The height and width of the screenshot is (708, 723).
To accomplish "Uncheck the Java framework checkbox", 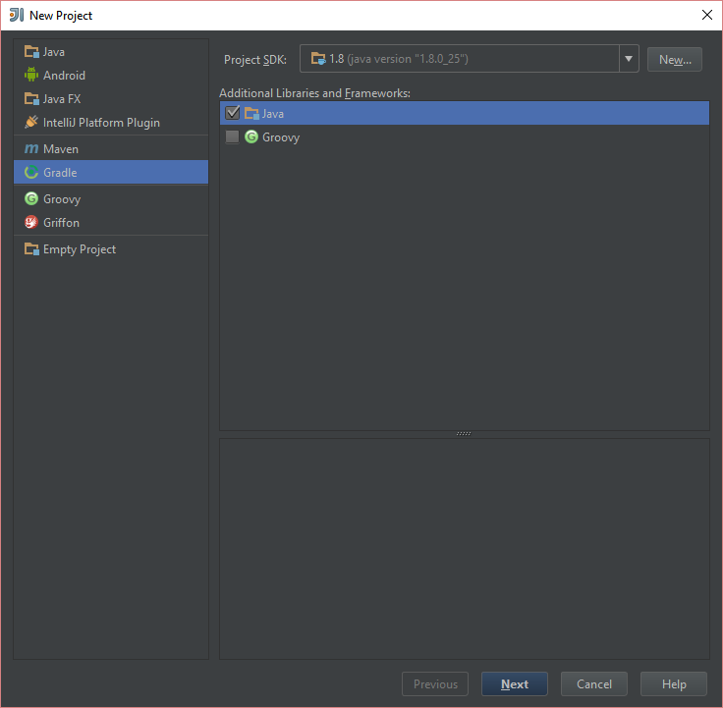I will [233, 113].
